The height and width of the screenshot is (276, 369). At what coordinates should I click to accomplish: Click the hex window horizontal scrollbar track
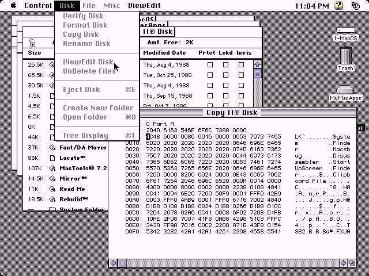click(x=233, y=263)
